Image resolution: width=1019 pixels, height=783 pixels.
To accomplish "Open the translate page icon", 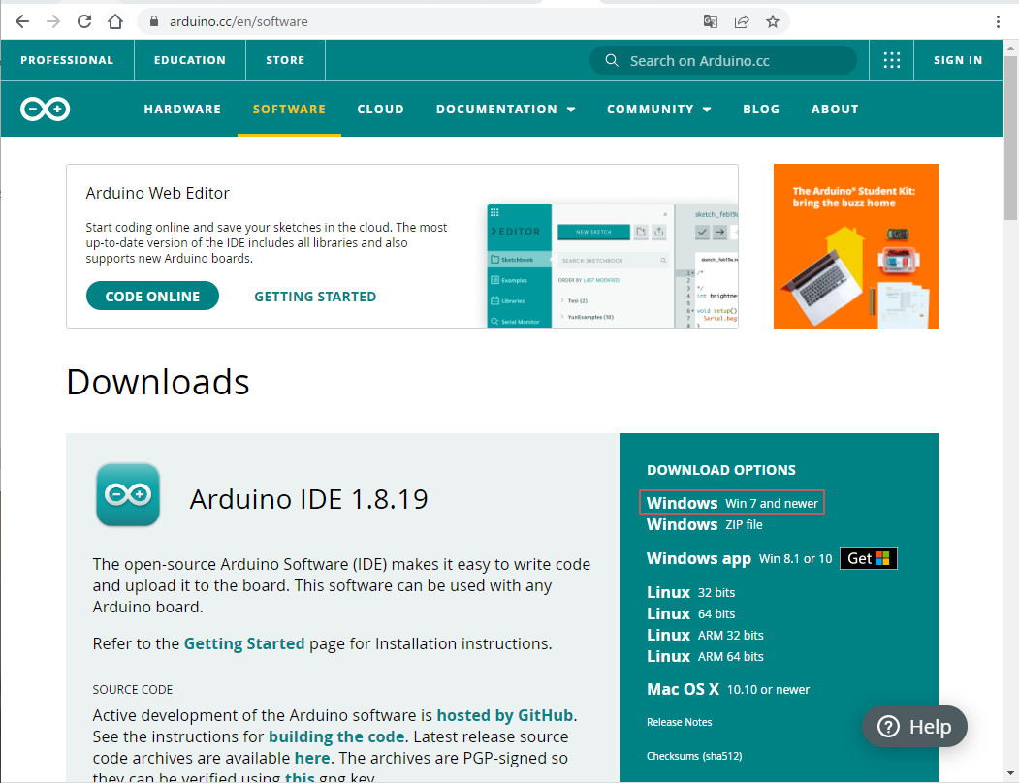I will point(711,21).
